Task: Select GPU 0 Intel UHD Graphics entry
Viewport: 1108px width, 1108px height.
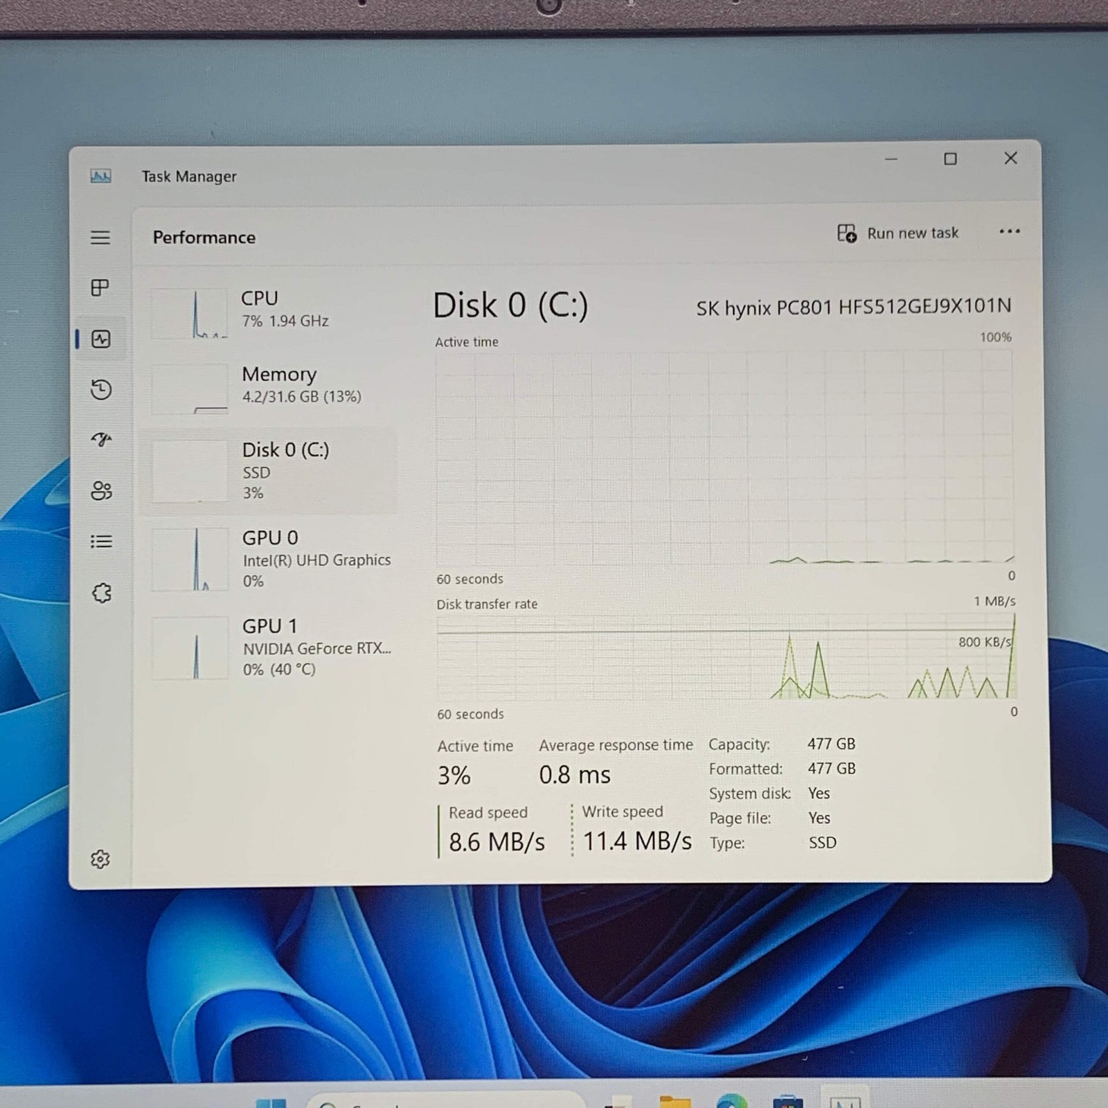Action: click(267, 559)
